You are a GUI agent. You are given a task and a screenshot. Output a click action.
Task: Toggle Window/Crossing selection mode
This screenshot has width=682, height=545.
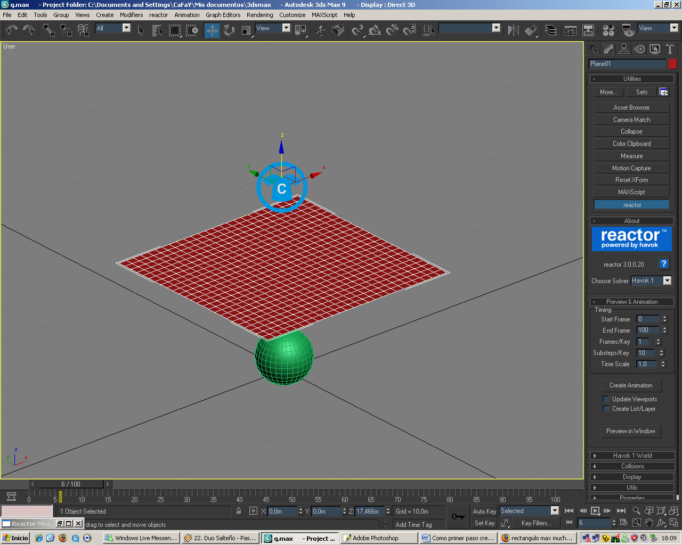(x=192, y=30)
